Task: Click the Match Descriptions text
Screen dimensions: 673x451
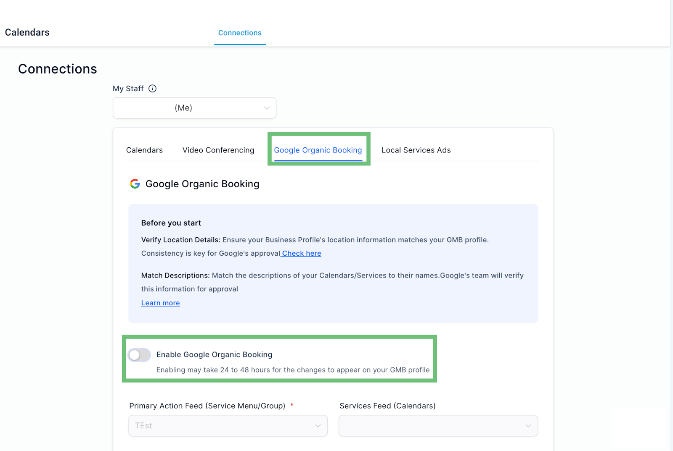Action: coord(175,275)
